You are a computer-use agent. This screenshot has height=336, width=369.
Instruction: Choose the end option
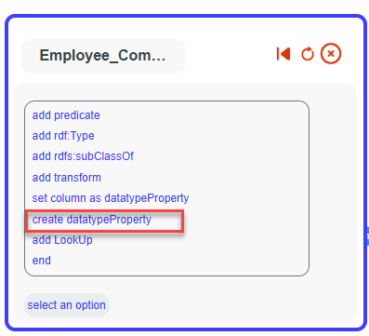[42, 261]
